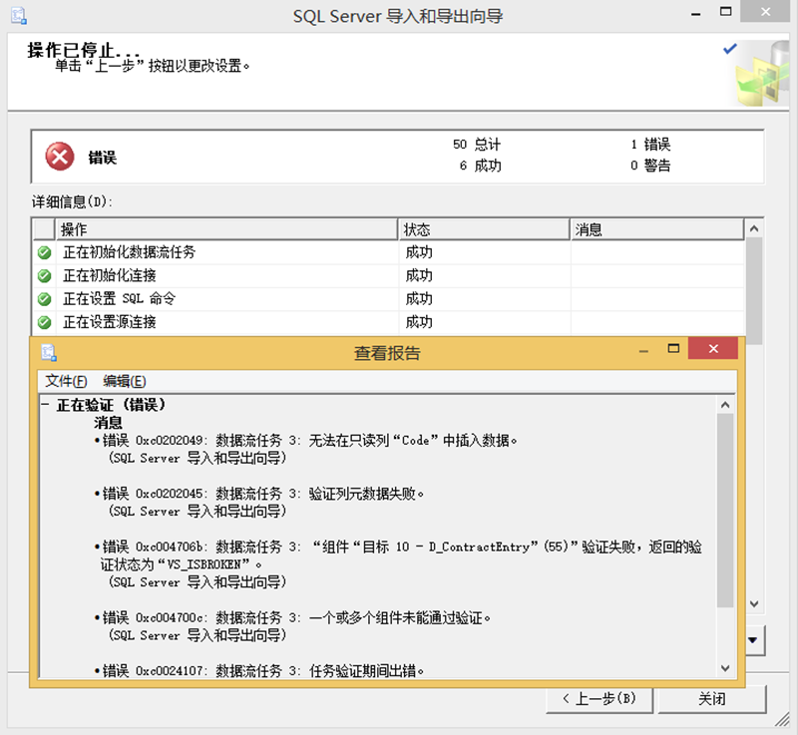798x735 pixels.
Task: Collapse the 正在验证 (错误) section
Action: click(x=46, y=406)
